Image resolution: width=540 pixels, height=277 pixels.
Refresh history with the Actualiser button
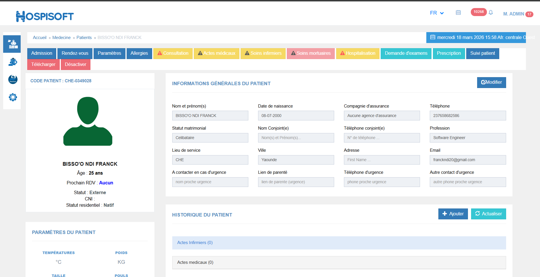point(488,214)
